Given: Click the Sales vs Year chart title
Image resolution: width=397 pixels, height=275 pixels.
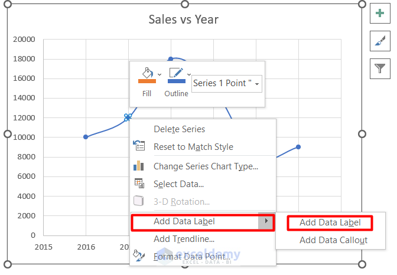Looking at the screenshot, I should tap(184, 19).
